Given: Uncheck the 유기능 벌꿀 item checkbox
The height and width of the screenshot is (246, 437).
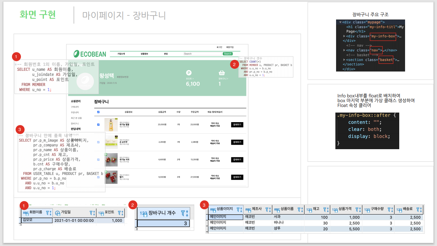Looking at the screenshot, I should pos(98,124).
